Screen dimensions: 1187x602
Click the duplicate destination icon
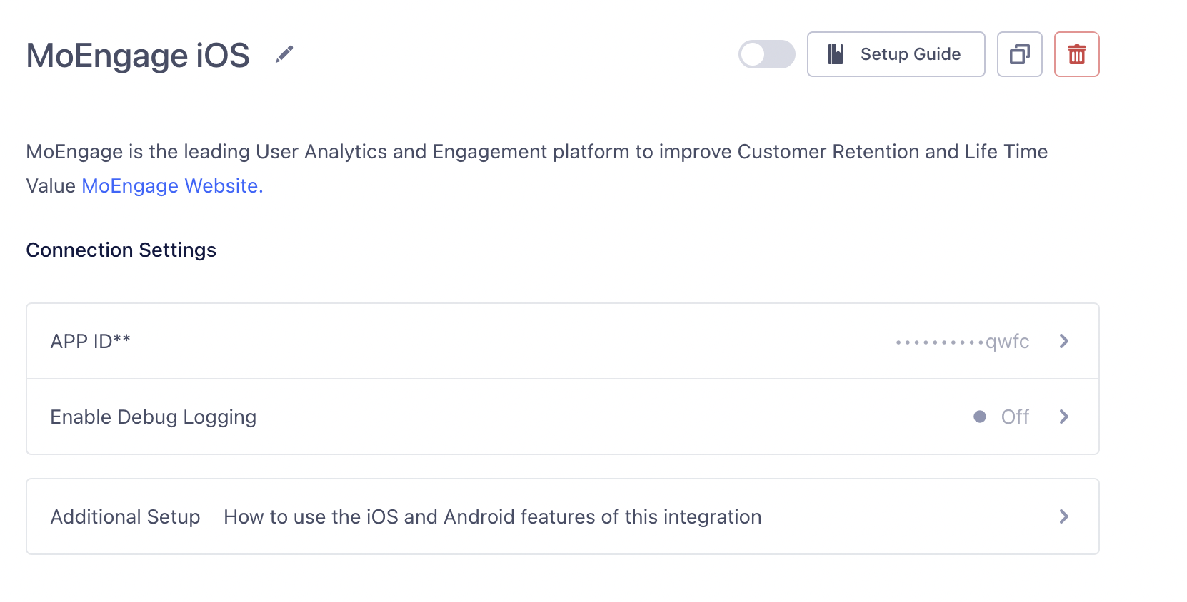click(x=1019, y=54)
